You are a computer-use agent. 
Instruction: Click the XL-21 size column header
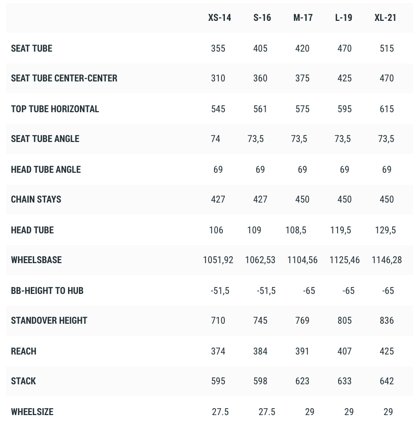tap(385, 18)
